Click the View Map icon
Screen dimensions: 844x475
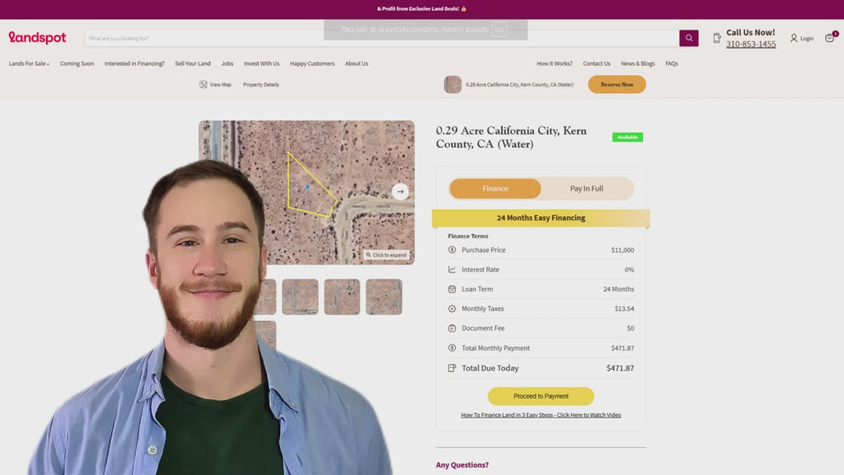204,84
